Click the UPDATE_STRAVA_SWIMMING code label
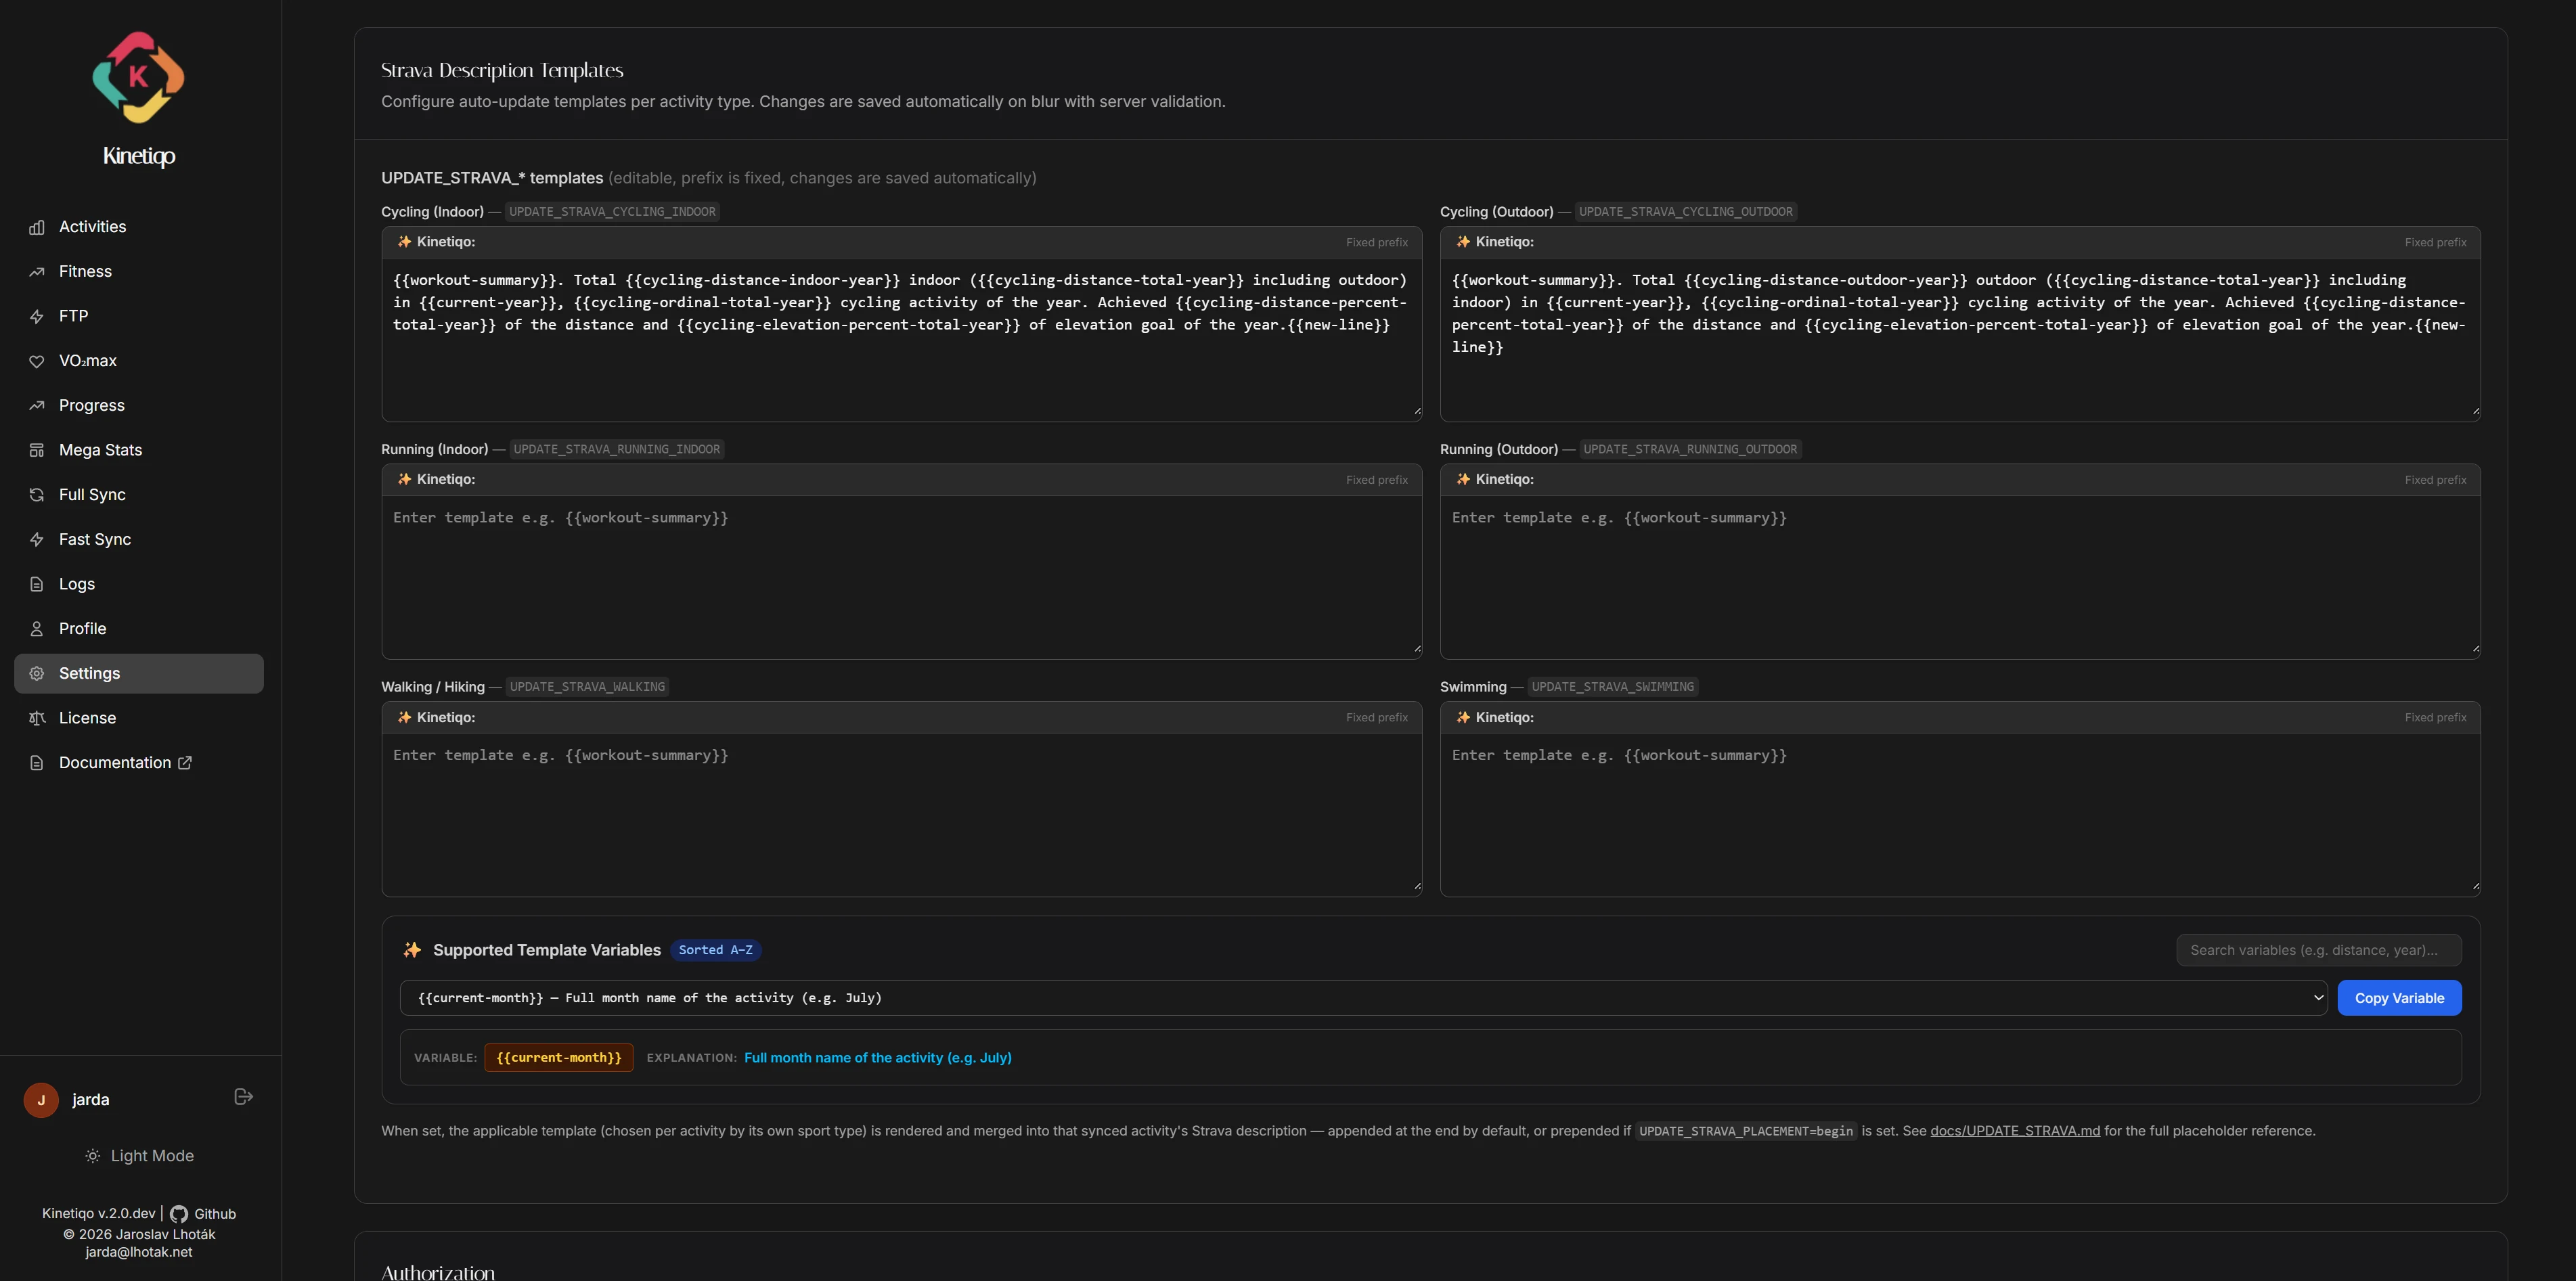 (x=1612, y=687)
